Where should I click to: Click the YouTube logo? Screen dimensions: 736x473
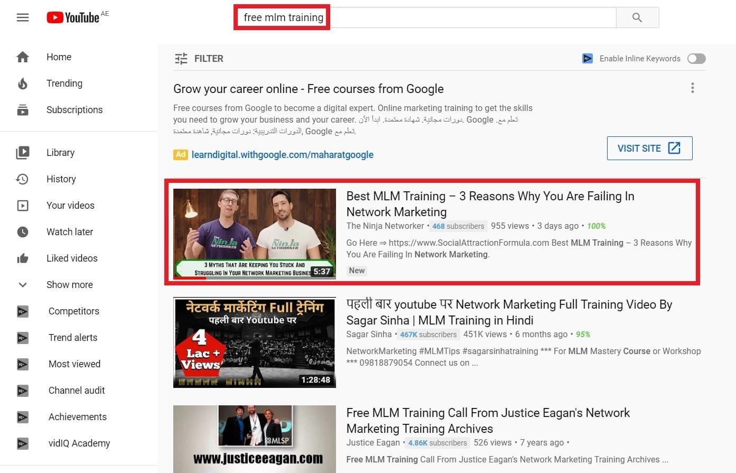click(x=73, y=17)
